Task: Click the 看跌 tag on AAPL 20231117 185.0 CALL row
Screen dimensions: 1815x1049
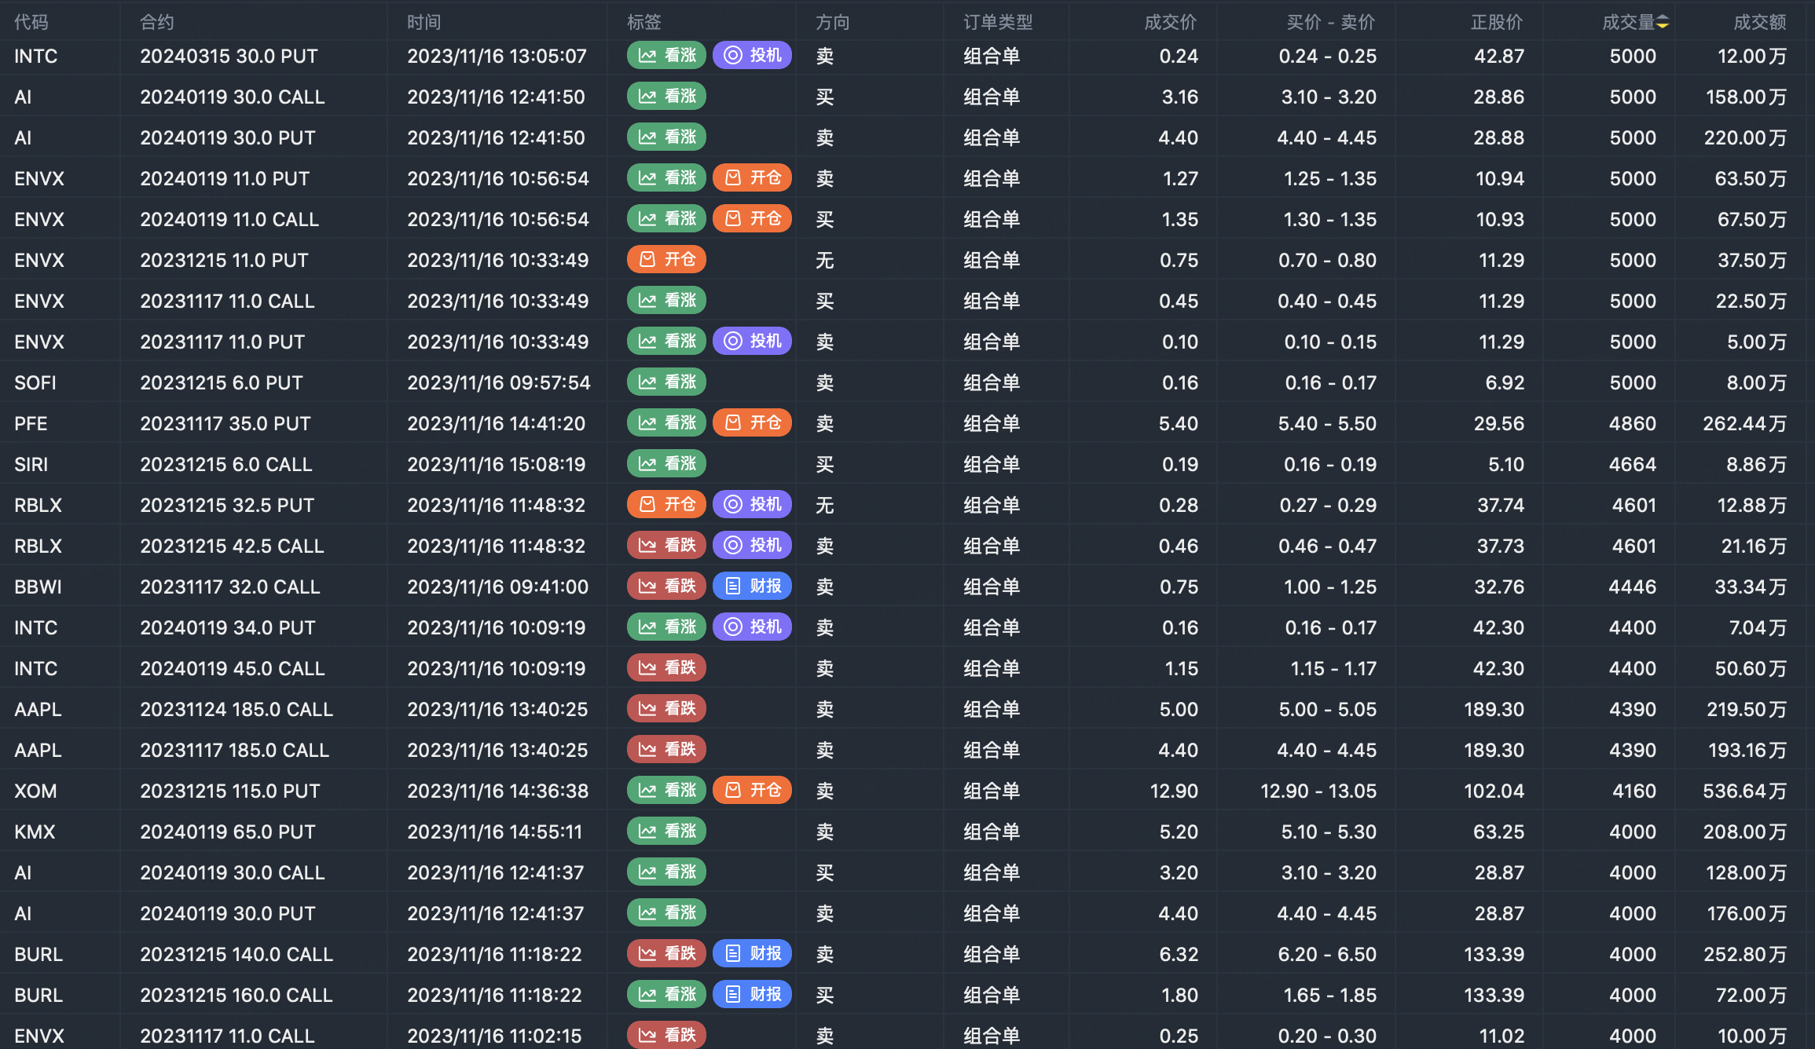Action: [667, 749]
